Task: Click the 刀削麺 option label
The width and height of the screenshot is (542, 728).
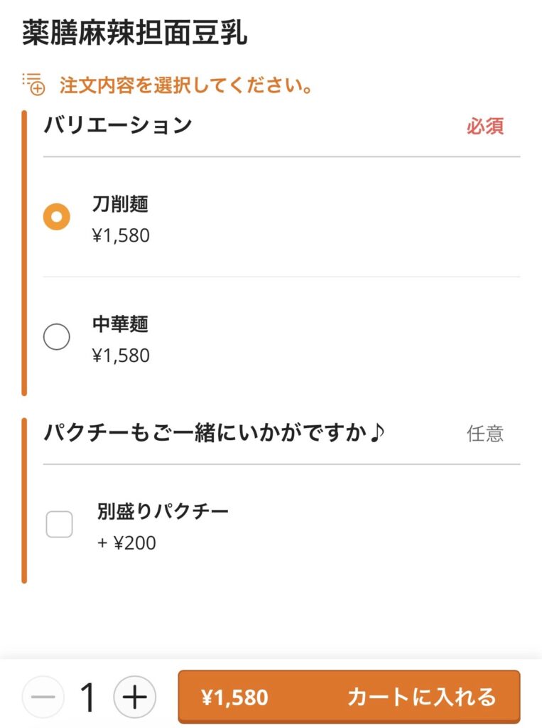Action: pos(120,204)
